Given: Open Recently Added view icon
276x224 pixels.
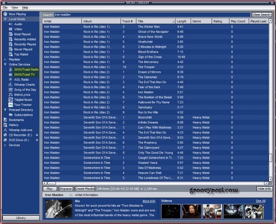Looking at the screenshot, I should click(x=11, y=39).
